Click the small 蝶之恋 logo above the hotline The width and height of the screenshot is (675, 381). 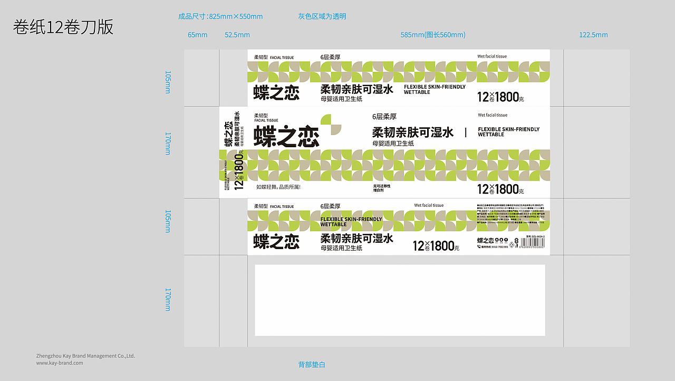486,241
